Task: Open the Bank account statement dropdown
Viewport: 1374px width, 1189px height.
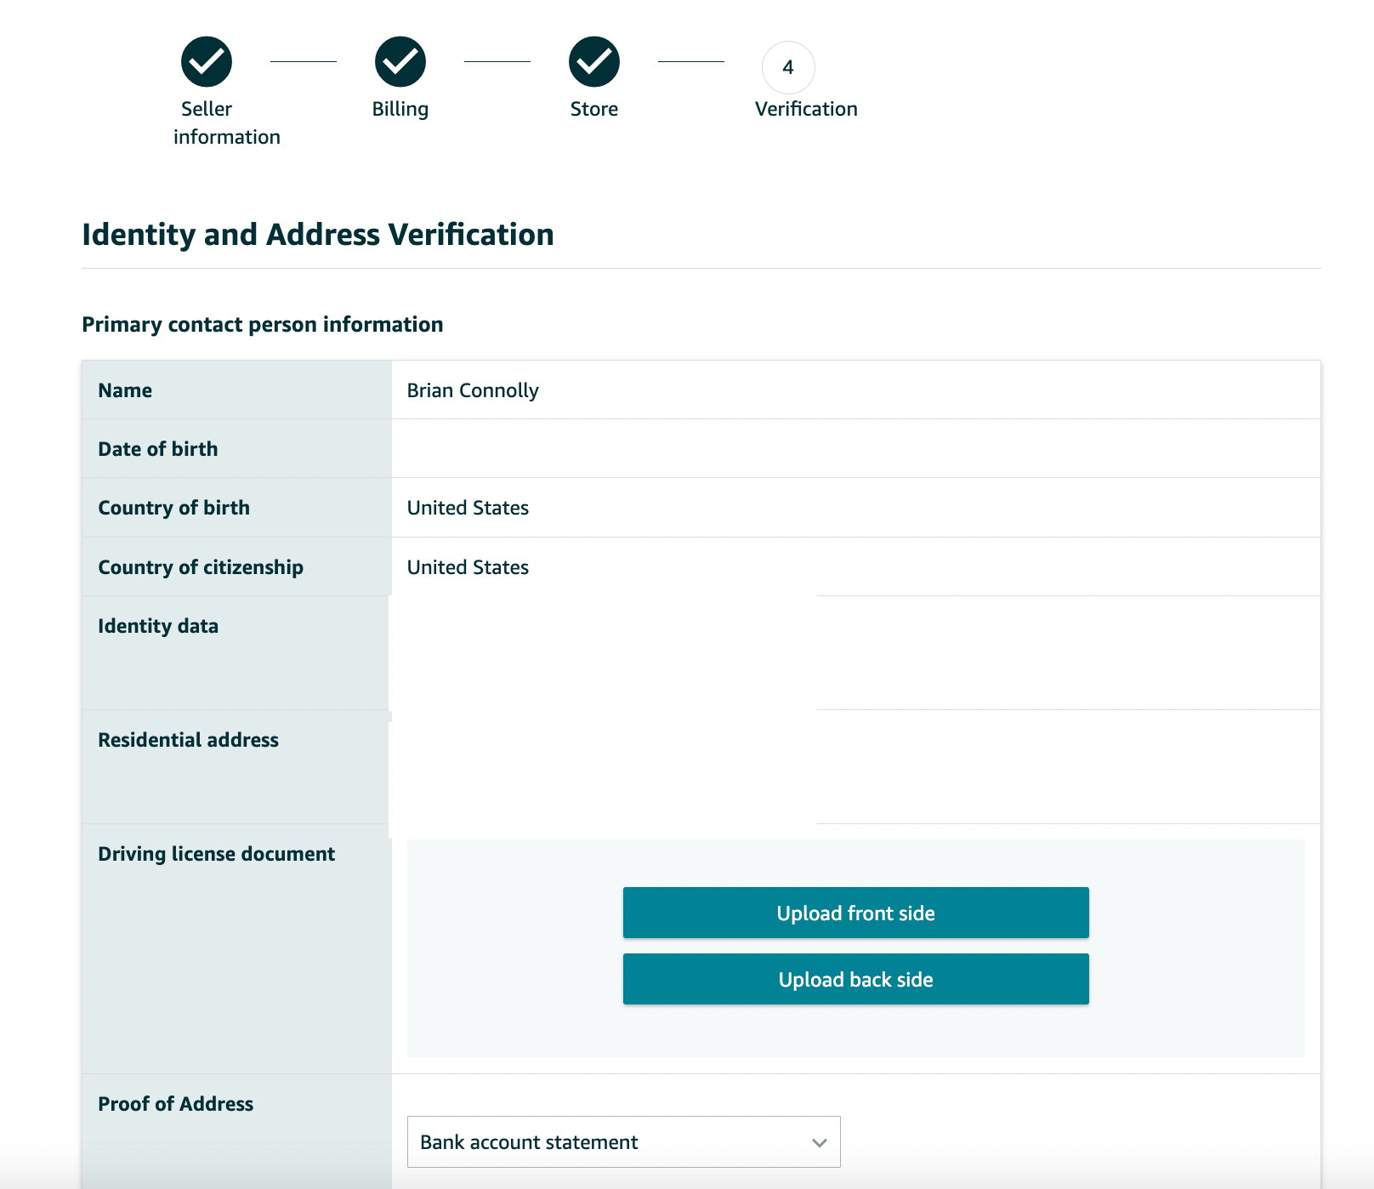Action: [623, 1141]
